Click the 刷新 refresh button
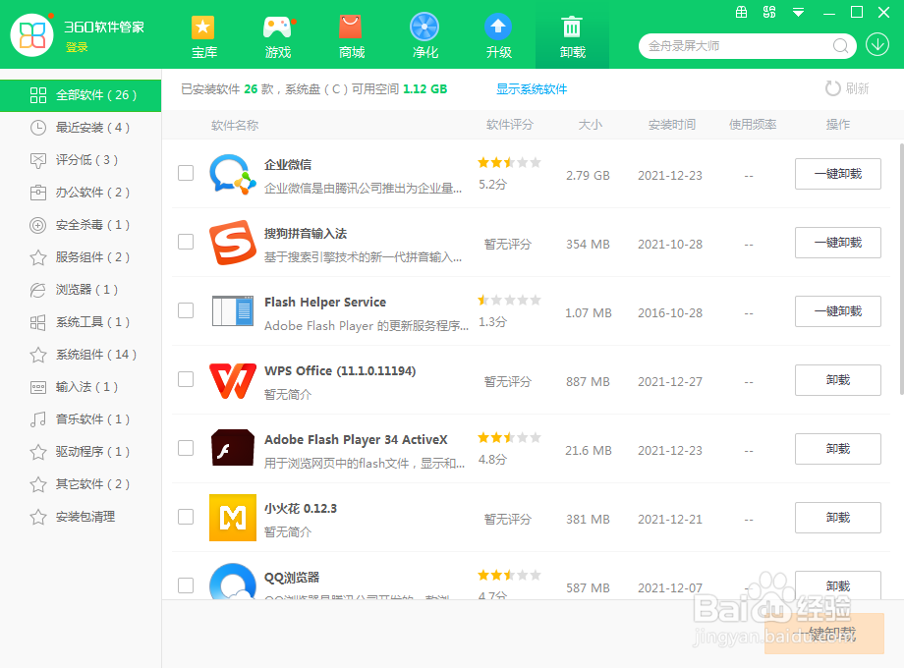The image size is (904, 668). point(847,88)
